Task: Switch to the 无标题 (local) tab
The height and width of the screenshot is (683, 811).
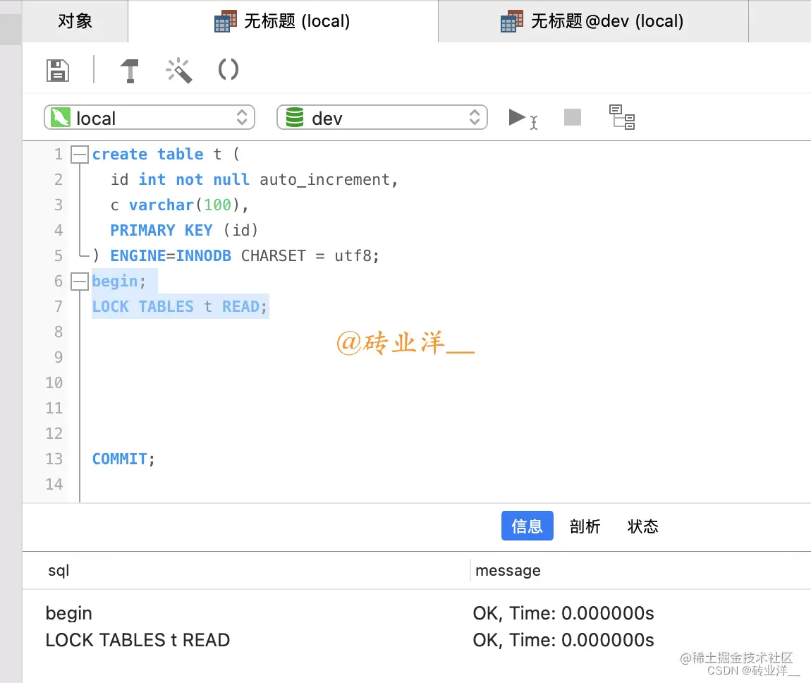Action: [283, 21]
